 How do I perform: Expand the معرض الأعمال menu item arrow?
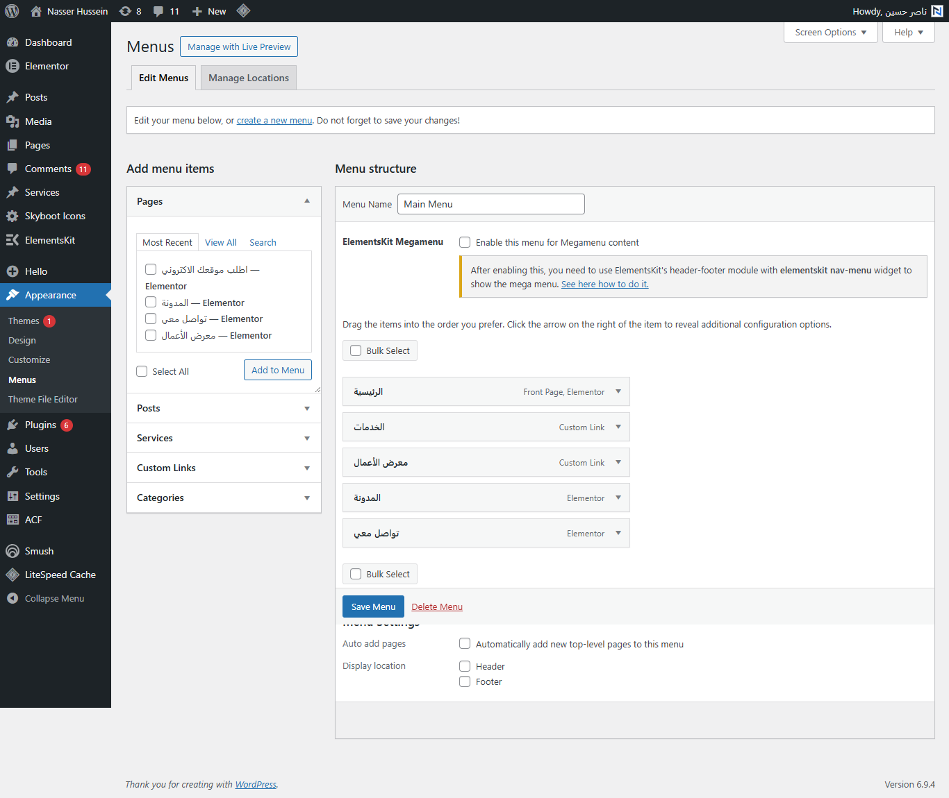click(x=618, y=462)
